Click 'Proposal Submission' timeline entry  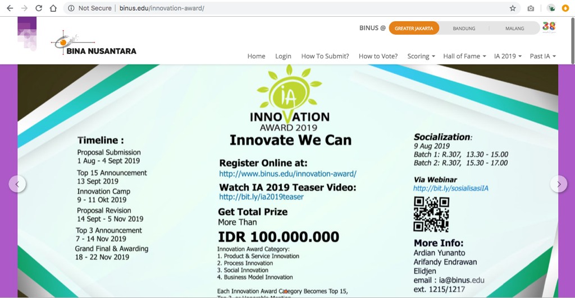pyautogui.click(x=109, y=152)
